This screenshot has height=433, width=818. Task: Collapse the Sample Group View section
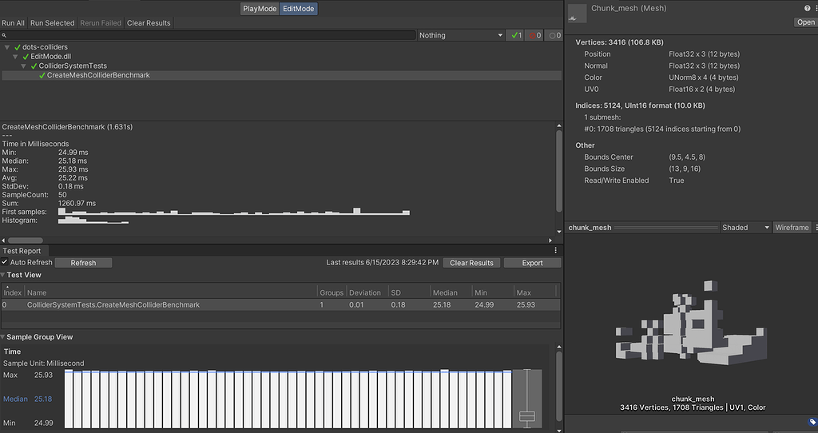3,337
